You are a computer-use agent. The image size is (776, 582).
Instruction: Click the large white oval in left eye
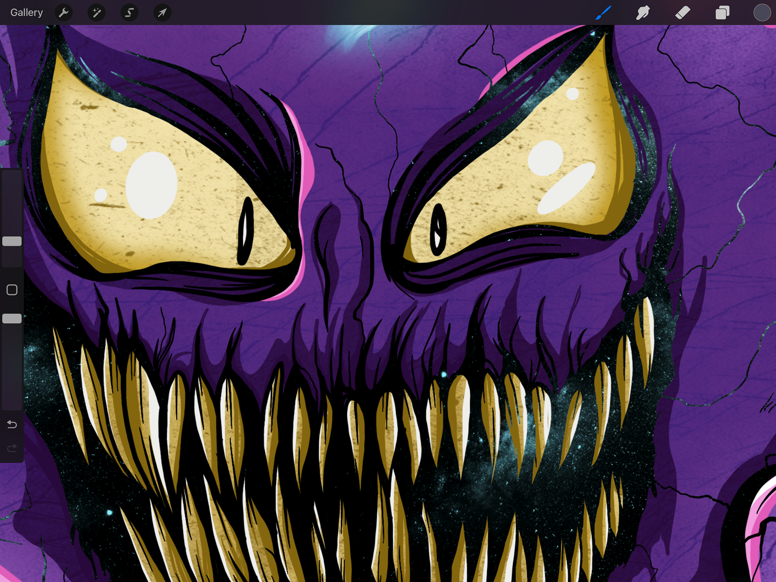click(152, 185)
